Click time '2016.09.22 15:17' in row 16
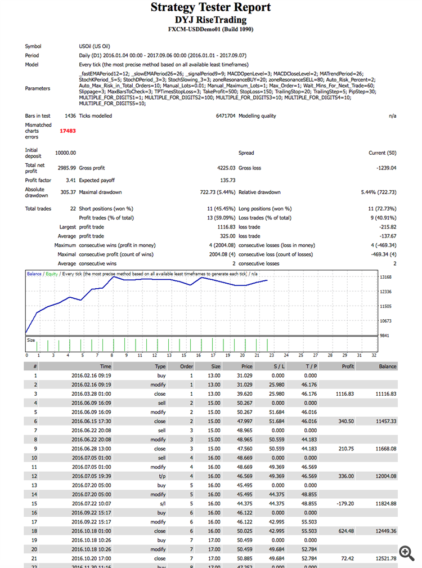Screen dimensions: 422x568 [x=91, y=513]
